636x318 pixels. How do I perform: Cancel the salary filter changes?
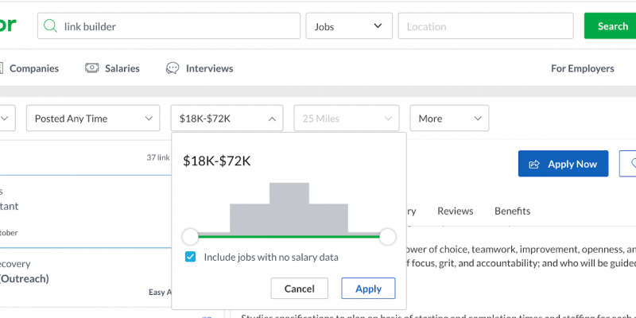point(299,289)
